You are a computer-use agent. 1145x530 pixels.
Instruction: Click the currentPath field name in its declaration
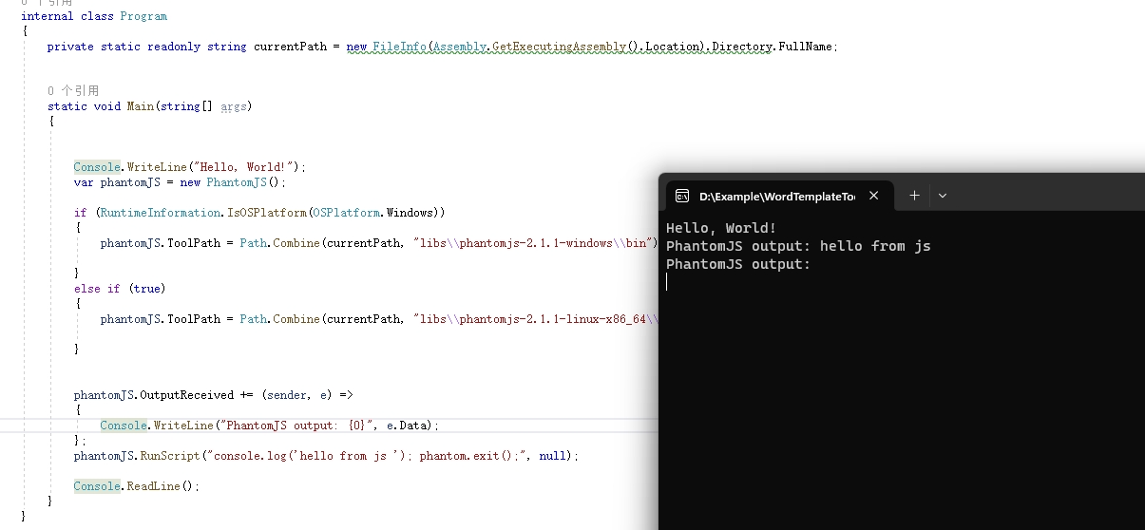pos(290,47)
